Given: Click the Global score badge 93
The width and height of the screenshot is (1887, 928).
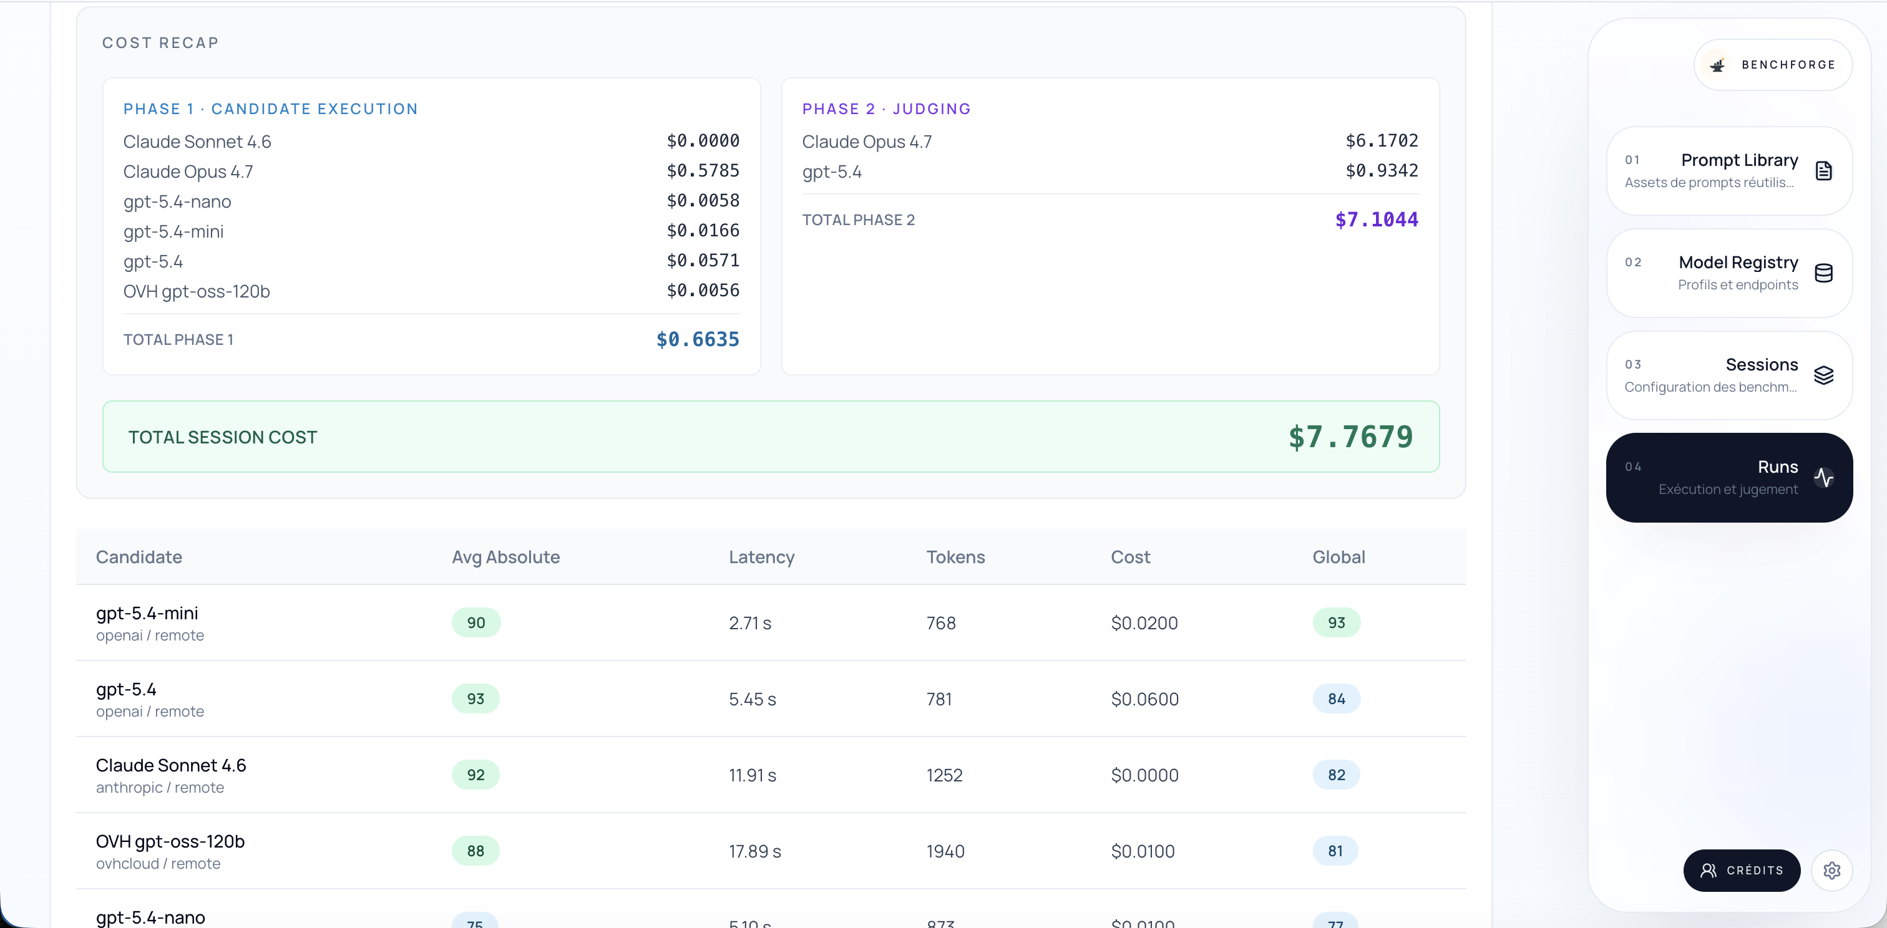Looking at the screenshot, I should [x=1336, y=623].
